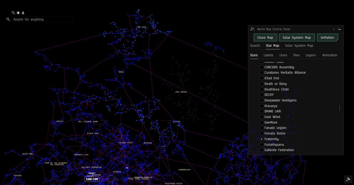Click the ASSILOT region label
The image size is (354, 185).
[x=60, y=121]
